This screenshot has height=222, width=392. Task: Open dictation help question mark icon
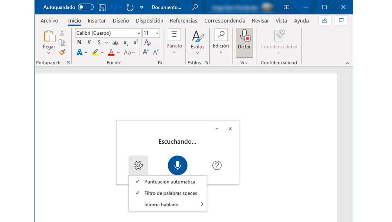tap(217, 165)
